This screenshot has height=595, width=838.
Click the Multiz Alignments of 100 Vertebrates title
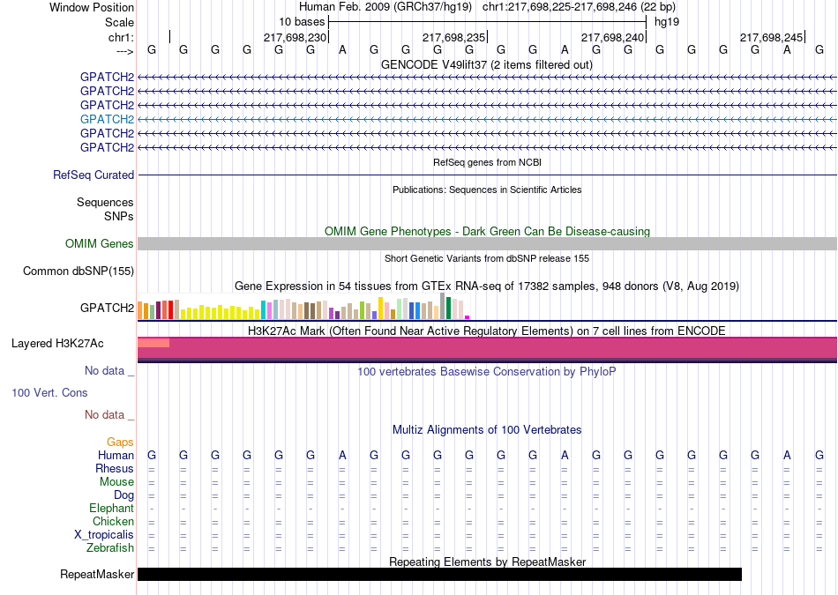(x=487, y=430)
